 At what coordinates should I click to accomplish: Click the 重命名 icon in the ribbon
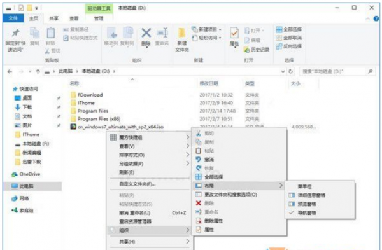pos(162,33)
